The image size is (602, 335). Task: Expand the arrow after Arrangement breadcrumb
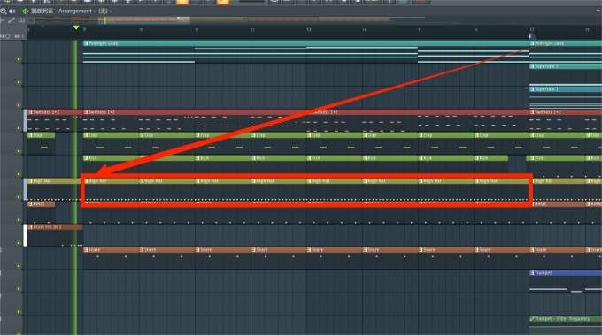[x=95, y=11]
